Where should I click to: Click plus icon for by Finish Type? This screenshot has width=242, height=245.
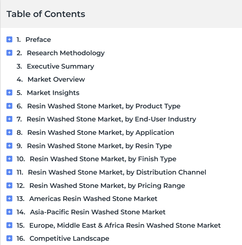[x=9, y=159]
